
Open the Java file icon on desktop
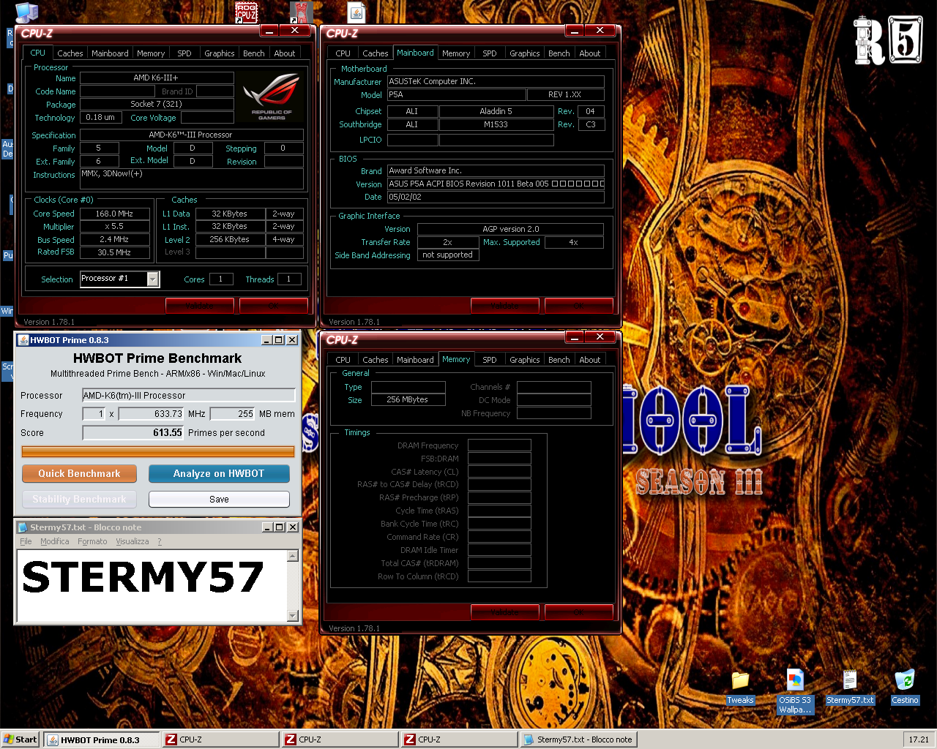pos(356,12)
